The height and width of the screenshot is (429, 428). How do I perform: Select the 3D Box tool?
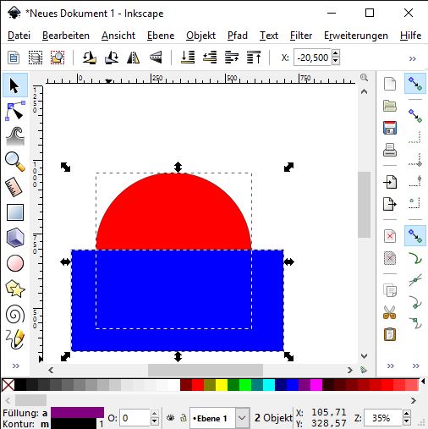tap(15, 238)
